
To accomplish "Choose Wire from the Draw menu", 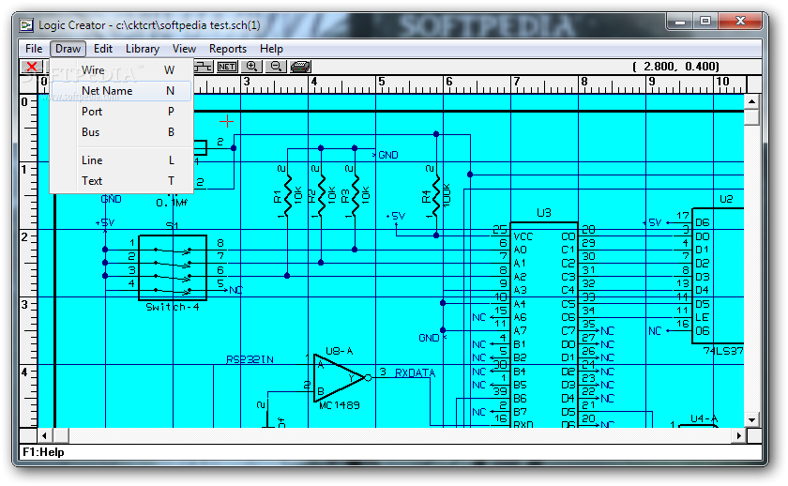I will 122,70.
